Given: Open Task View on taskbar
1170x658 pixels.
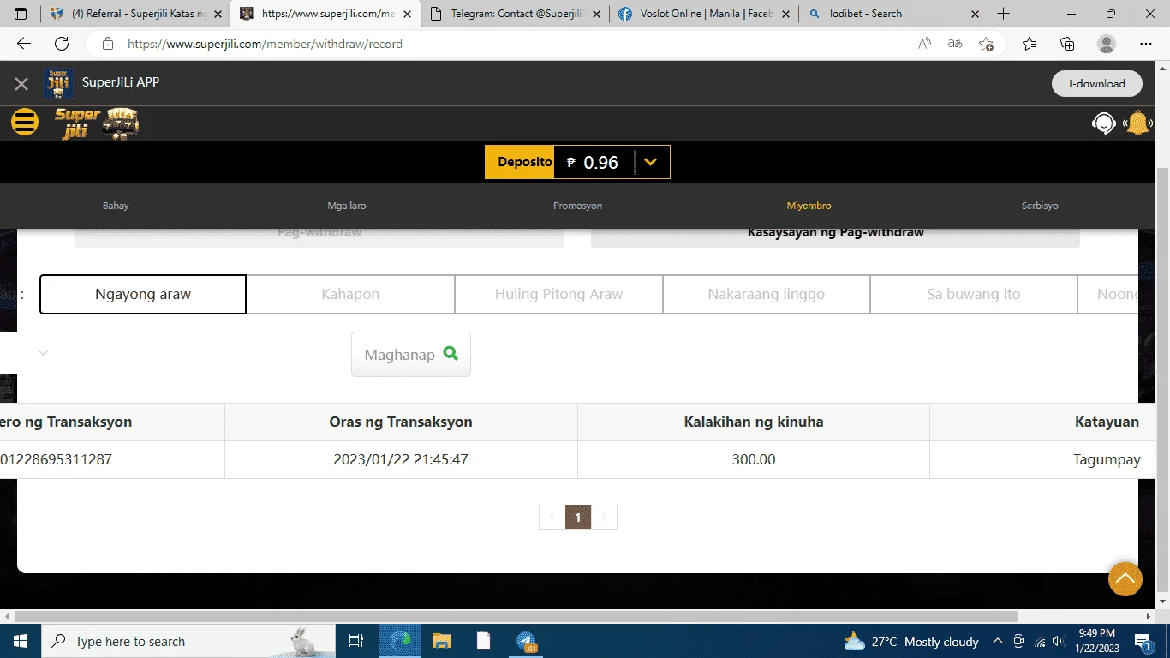Looking at the screenshot, I should (x=357, y=641).
